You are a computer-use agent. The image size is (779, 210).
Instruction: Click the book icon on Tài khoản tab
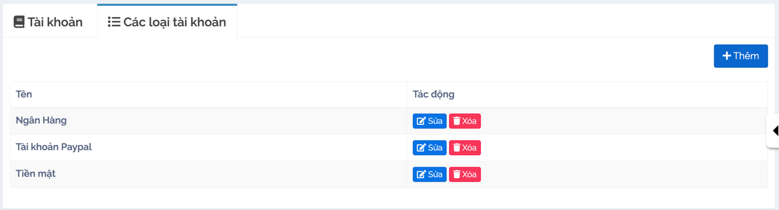tap(19, 22)
